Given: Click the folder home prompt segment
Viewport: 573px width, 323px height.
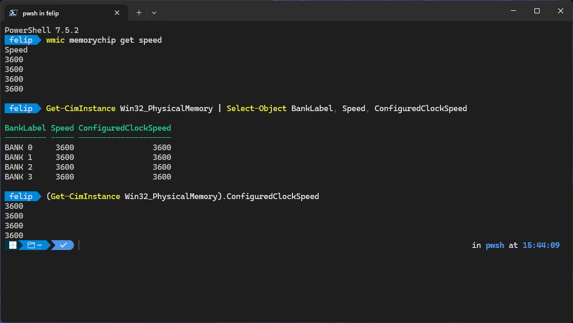Looking at the screenshot, I should (x=35, y=245).
